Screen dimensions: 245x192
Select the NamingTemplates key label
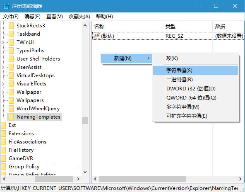coord(38,117)
